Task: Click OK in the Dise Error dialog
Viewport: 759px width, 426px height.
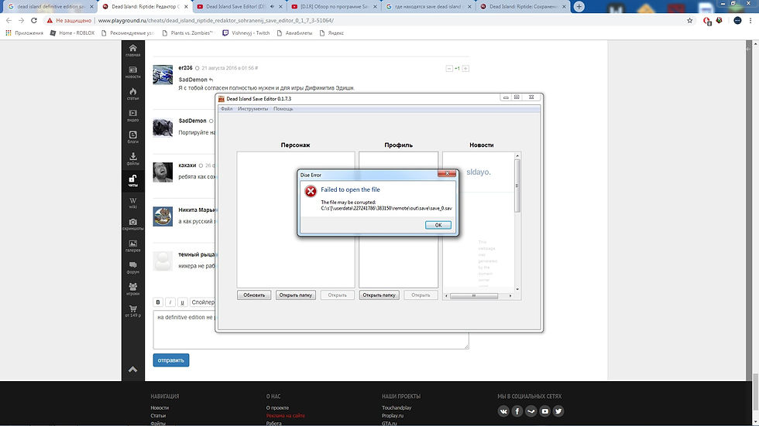Action: click(x=438, y=225)
